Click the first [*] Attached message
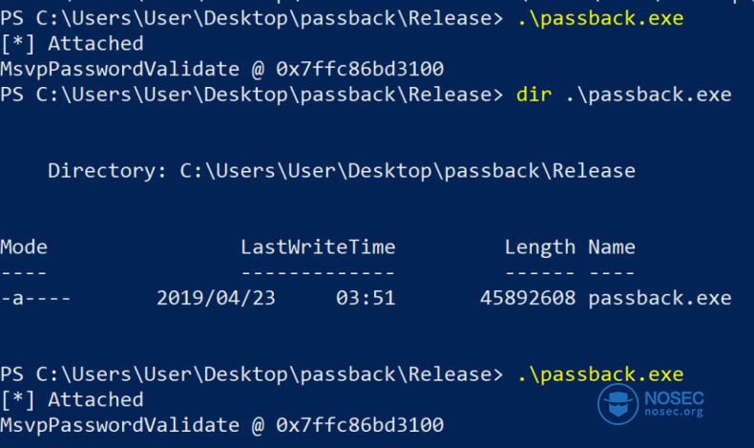 tap(73, 44)
